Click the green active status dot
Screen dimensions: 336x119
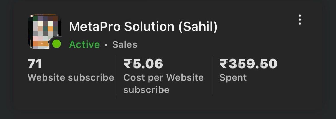click(57, 44)
